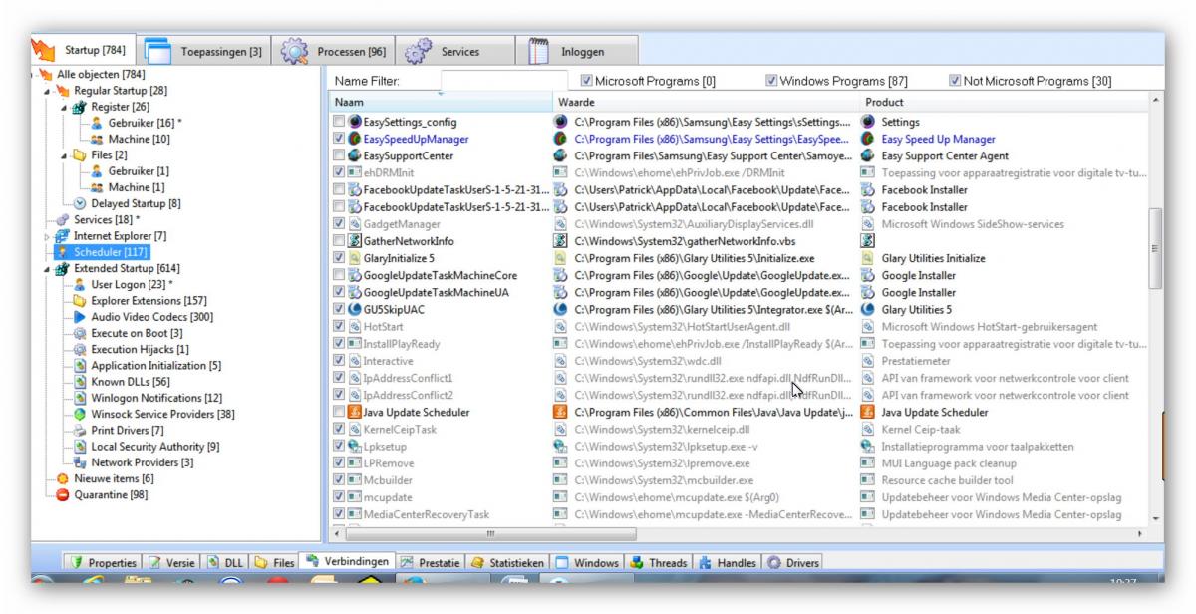Click the Easy Speed Up Manager icon in Product column
Viewport: 1196px width, 614px height.
867,139
